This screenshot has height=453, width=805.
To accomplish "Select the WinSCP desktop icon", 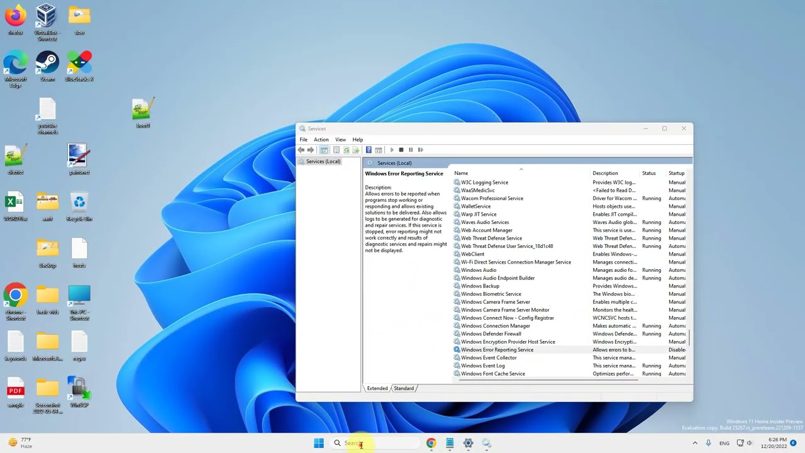I will pyautogui.click(x=79, y=392).
